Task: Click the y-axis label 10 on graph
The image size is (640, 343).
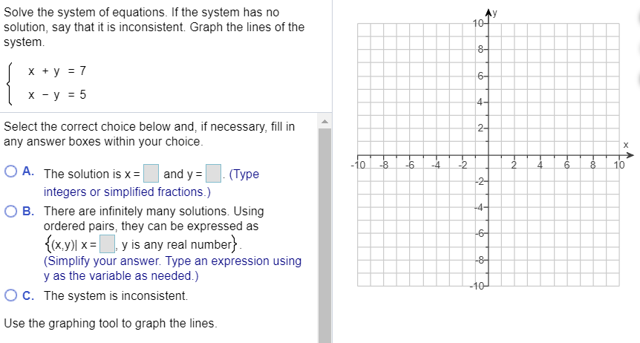Action: click(x=479, y=23)
